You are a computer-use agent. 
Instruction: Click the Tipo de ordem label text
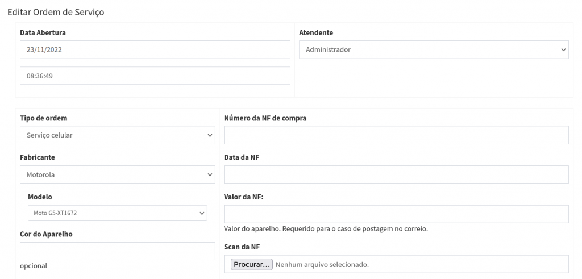(43, 118)
